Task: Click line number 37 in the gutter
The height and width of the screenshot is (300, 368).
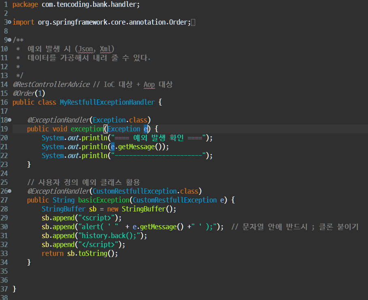Action: point(4,289)
